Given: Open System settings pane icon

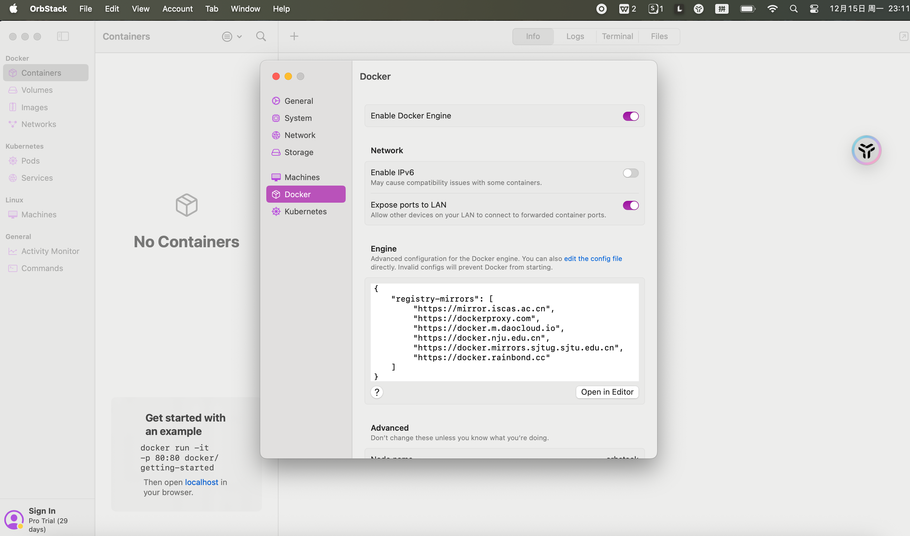Looking at the screenshot, I should point(276,118).
